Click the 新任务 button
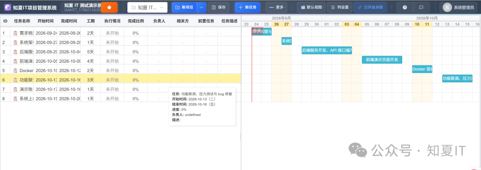The width and height of the screenshot is (481, 170). coord(248,8)
